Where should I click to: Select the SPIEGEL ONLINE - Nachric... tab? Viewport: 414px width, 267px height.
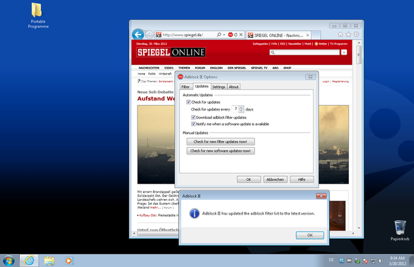(x=279, y=35)
